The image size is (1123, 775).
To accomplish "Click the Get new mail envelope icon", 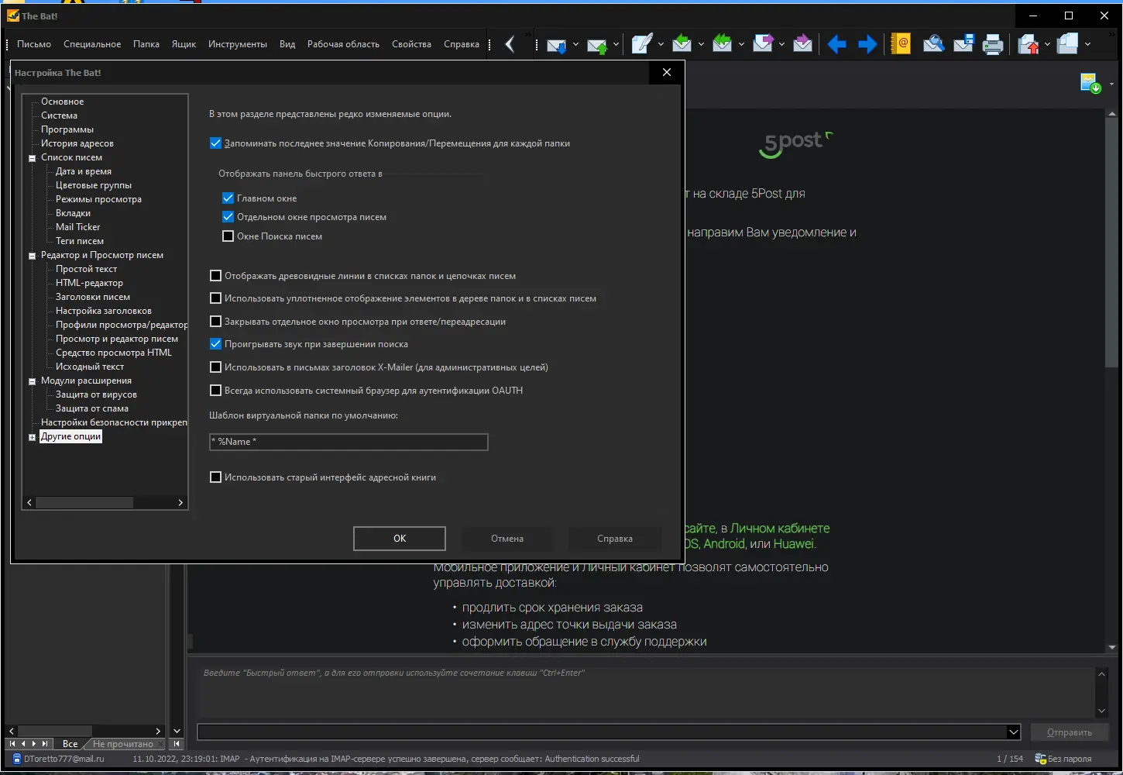I will [556, 45].
